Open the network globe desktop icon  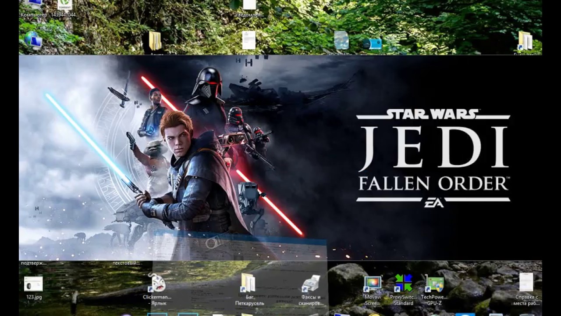[x=33, y=40]
